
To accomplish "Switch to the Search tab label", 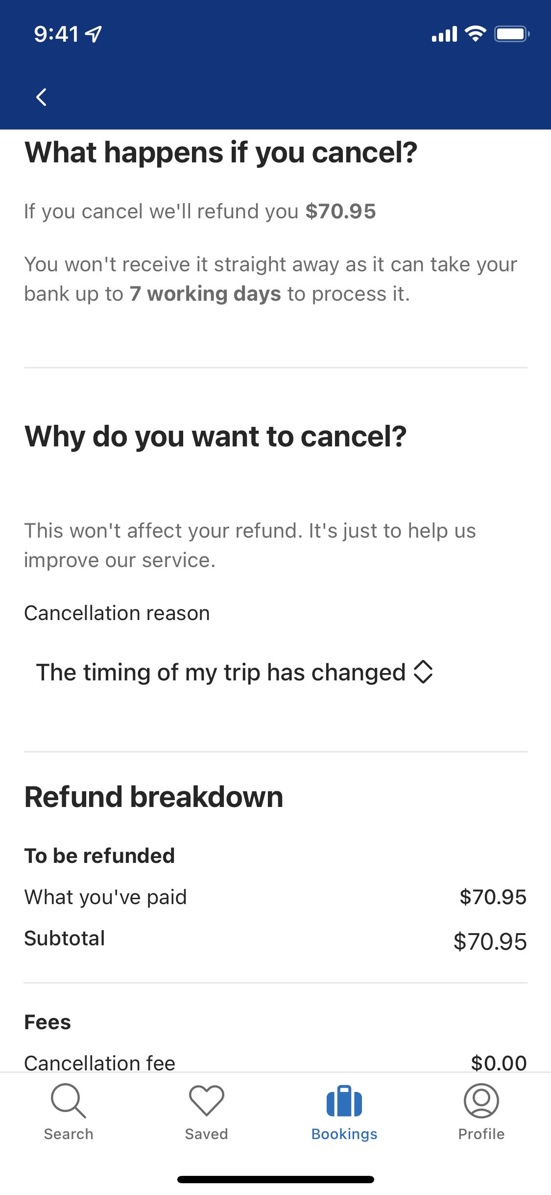I will click(69, 1134).
